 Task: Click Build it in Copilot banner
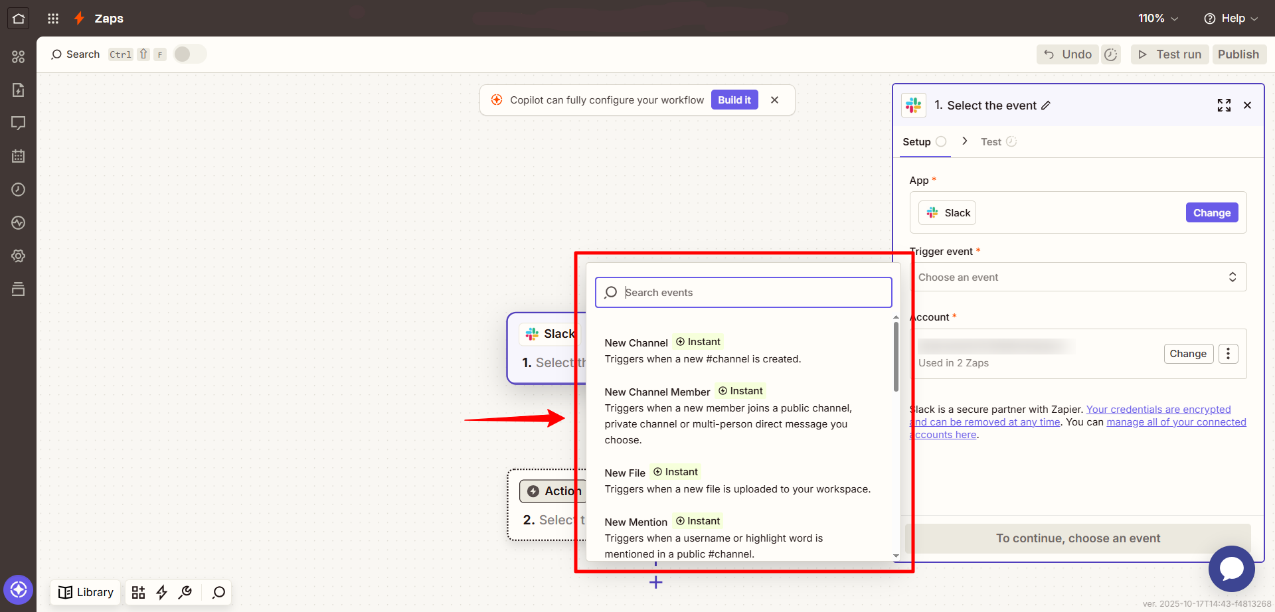click(734, 100)
